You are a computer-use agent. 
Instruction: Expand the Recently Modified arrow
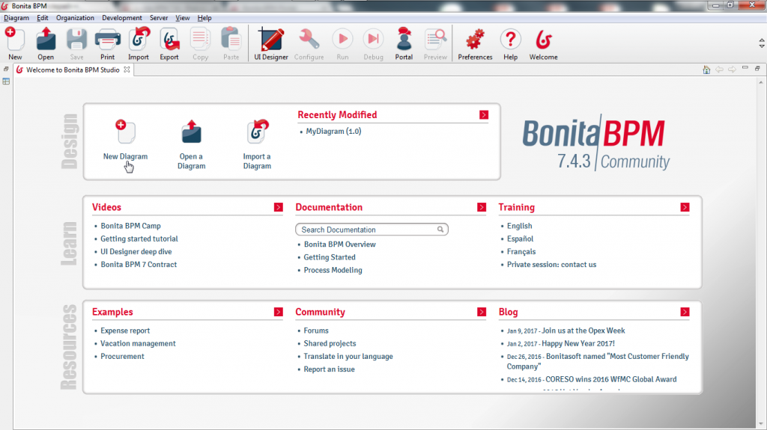(x=484, y=115)
